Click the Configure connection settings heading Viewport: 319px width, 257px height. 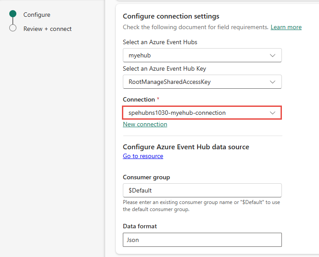point(171,16)
